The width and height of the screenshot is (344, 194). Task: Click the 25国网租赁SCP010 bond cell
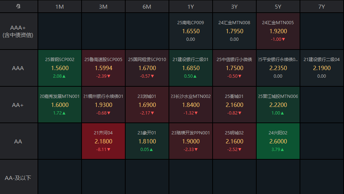[x=147, y=68]
